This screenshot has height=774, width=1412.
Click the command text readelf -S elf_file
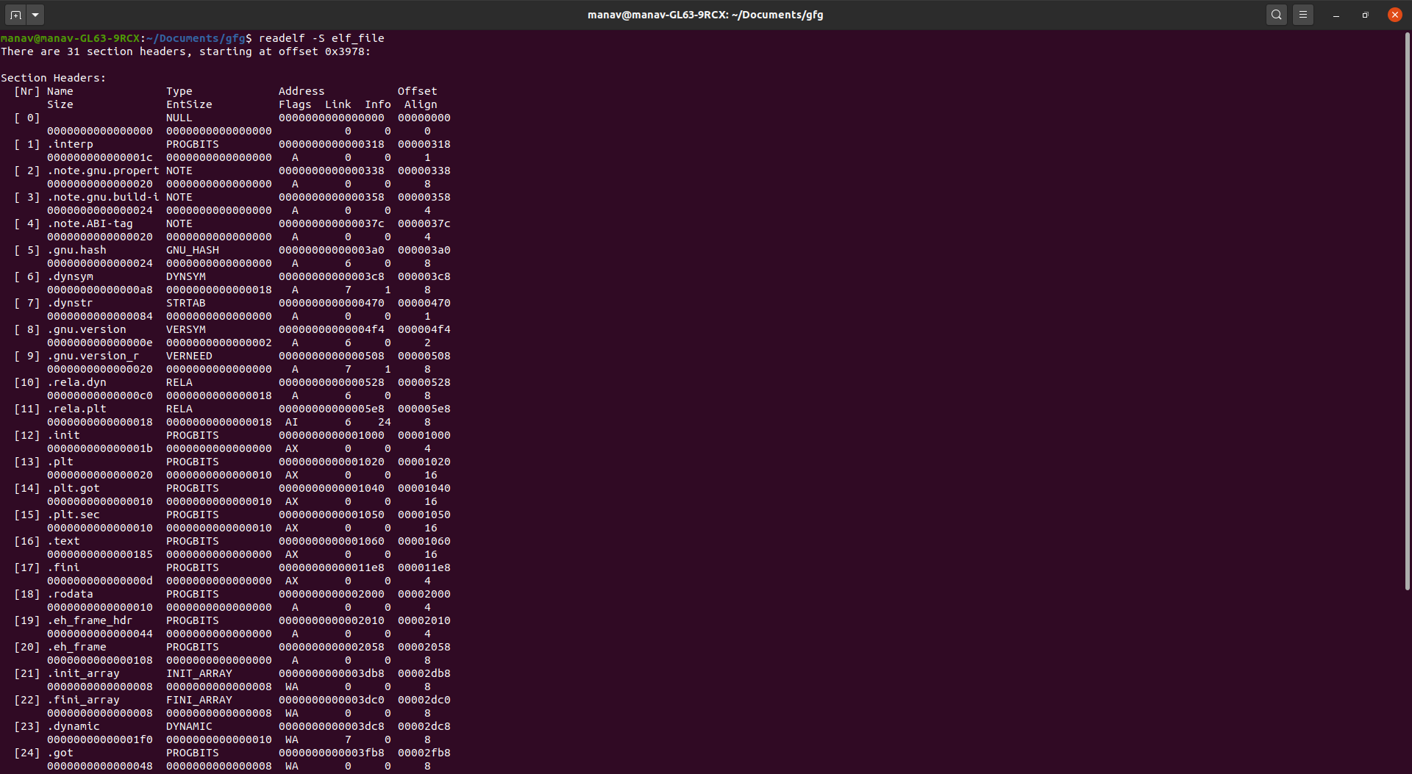coord(321,38)
